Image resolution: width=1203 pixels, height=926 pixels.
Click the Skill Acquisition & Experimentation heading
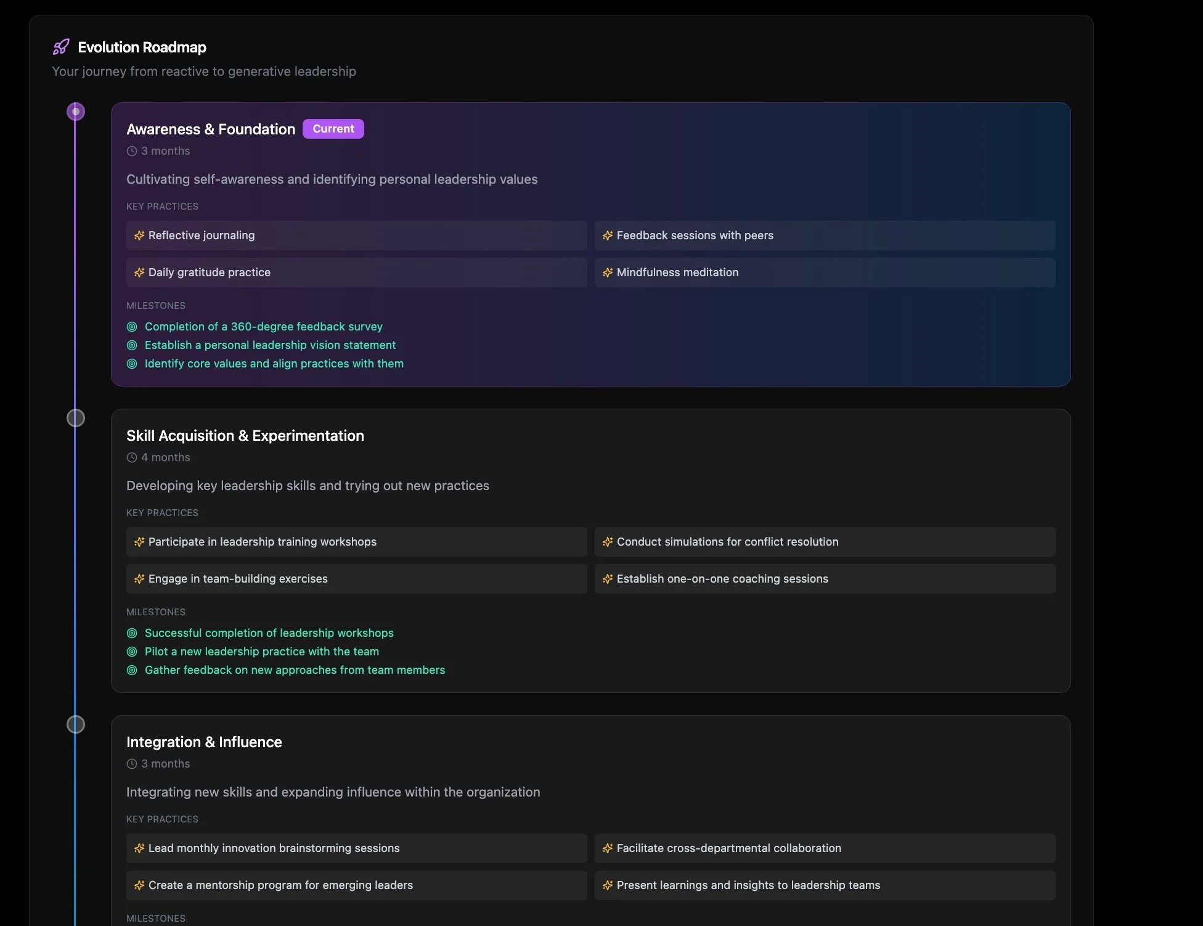coord(245,436)
